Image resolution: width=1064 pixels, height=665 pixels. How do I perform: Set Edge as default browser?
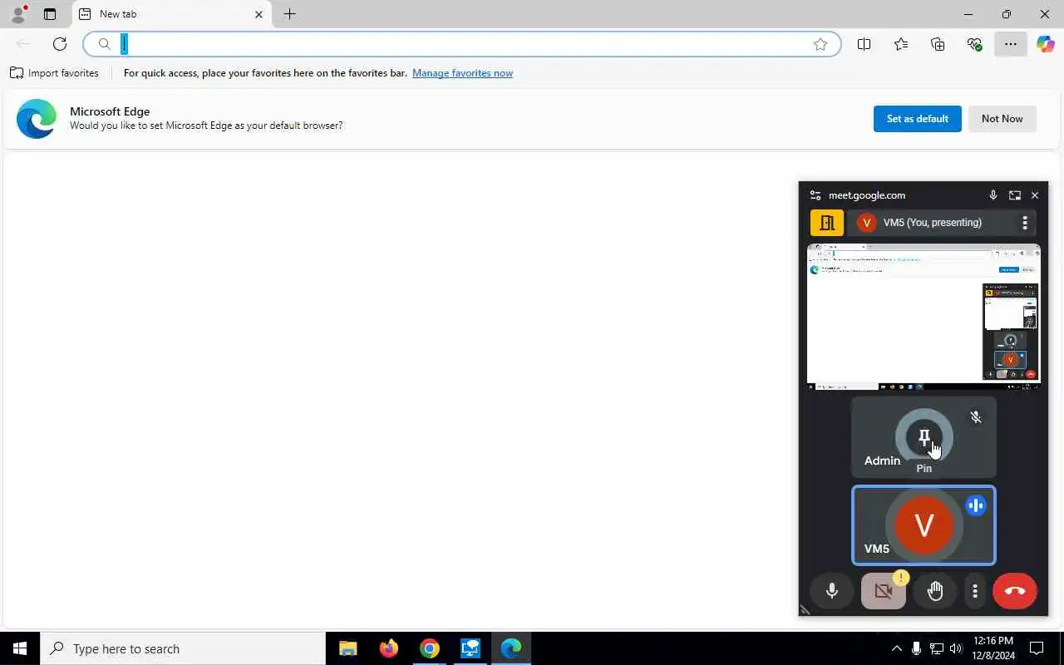[917, 119]
